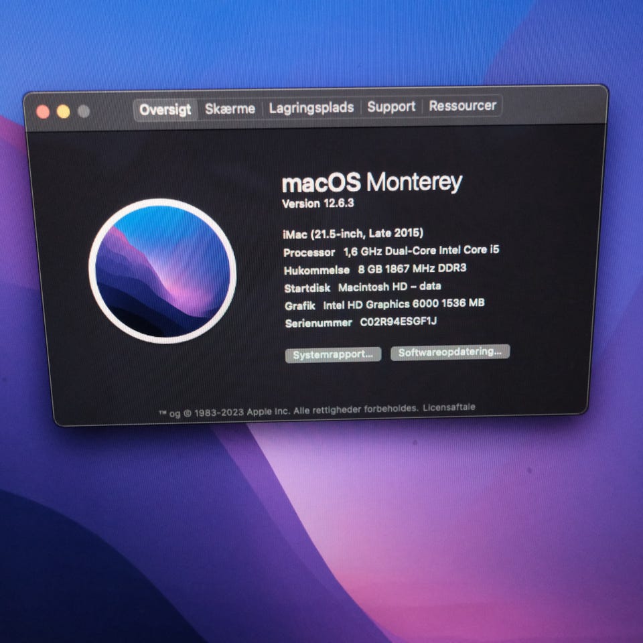
Task: Select the Lagringsplads tab
Action: coord(311,107)
